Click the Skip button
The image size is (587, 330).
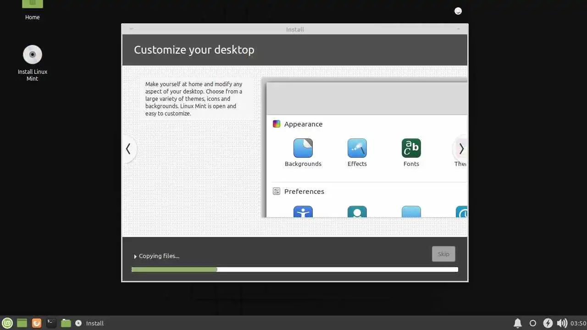pyautogui.click(x=443, y=254)
